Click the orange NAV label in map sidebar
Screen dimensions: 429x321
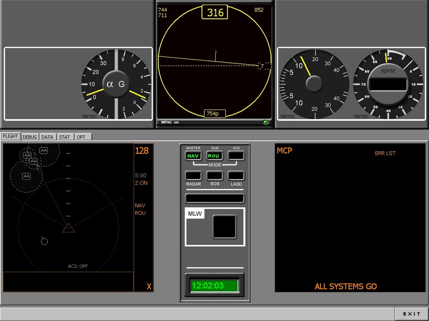click(140, 205)
